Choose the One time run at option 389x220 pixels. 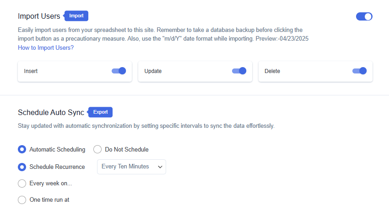[22, 200]
